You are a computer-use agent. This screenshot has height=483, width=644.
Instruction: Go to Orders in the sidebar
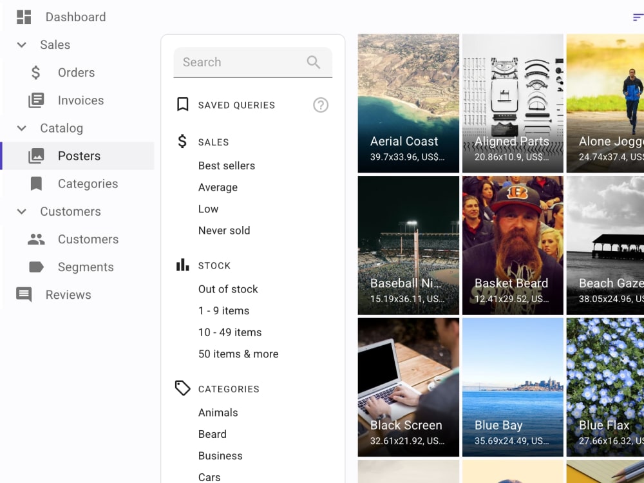coord(78,73)
